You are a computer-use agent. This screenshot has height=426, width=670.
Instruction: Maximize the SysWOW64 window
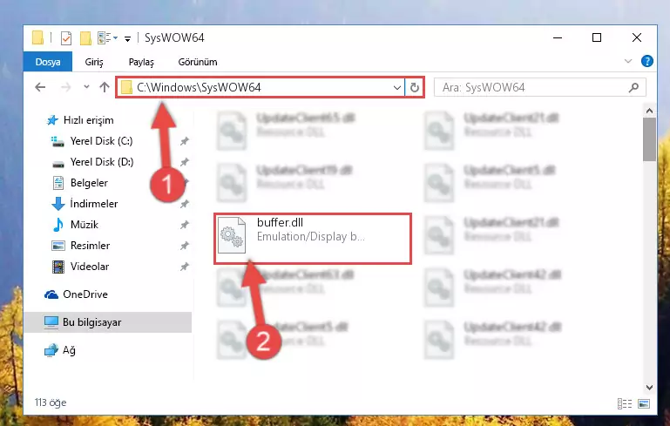click(597, 38)
